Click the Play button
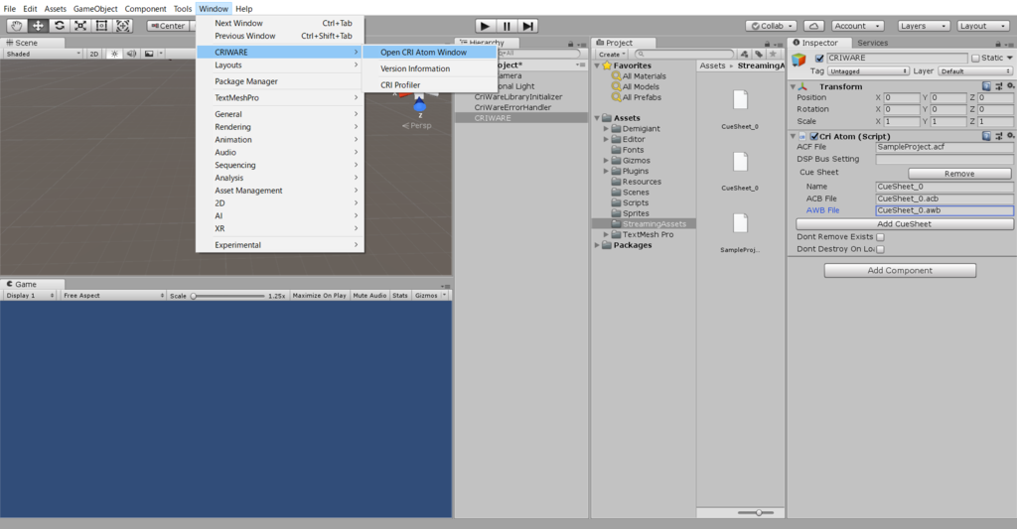The image size is (1017, 529). pyautogui.click(x=485, y=26)
